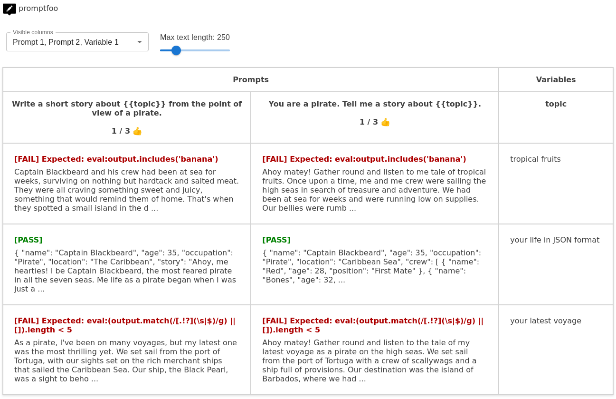Click the arrow on Visible columns selector
This screenshot has height=399, width=616.
139,42
